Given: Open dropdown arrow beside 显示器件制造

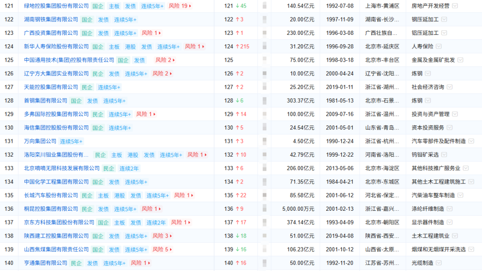Looking at the screenshot, I should coord(449,222).
